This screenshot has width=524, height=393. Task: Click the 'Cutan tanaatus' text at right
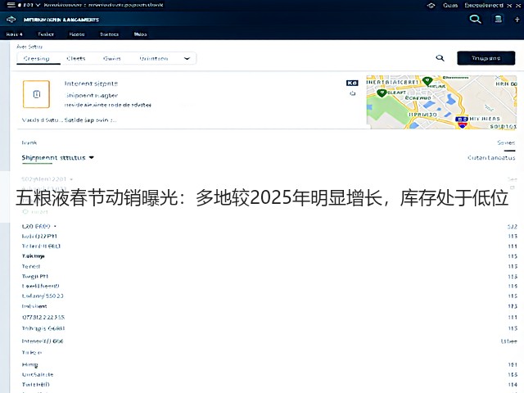click(x=491, y=157)
